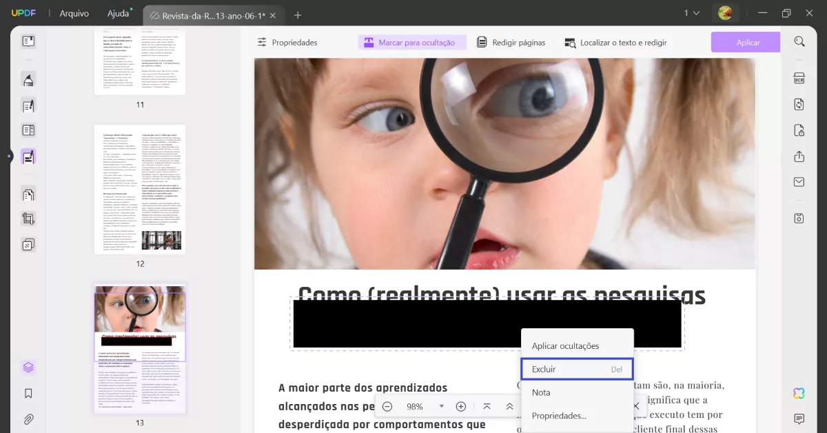Switch to Redigir páginas mode
Viewport: 827px width, 433px height.
coord(511,42)
